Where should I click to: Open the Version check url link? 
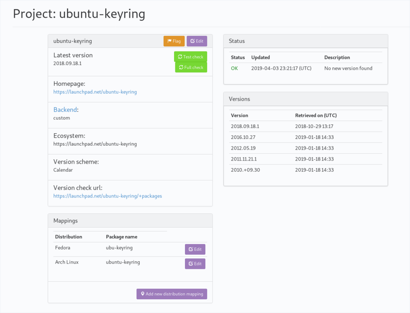point(107,196)
